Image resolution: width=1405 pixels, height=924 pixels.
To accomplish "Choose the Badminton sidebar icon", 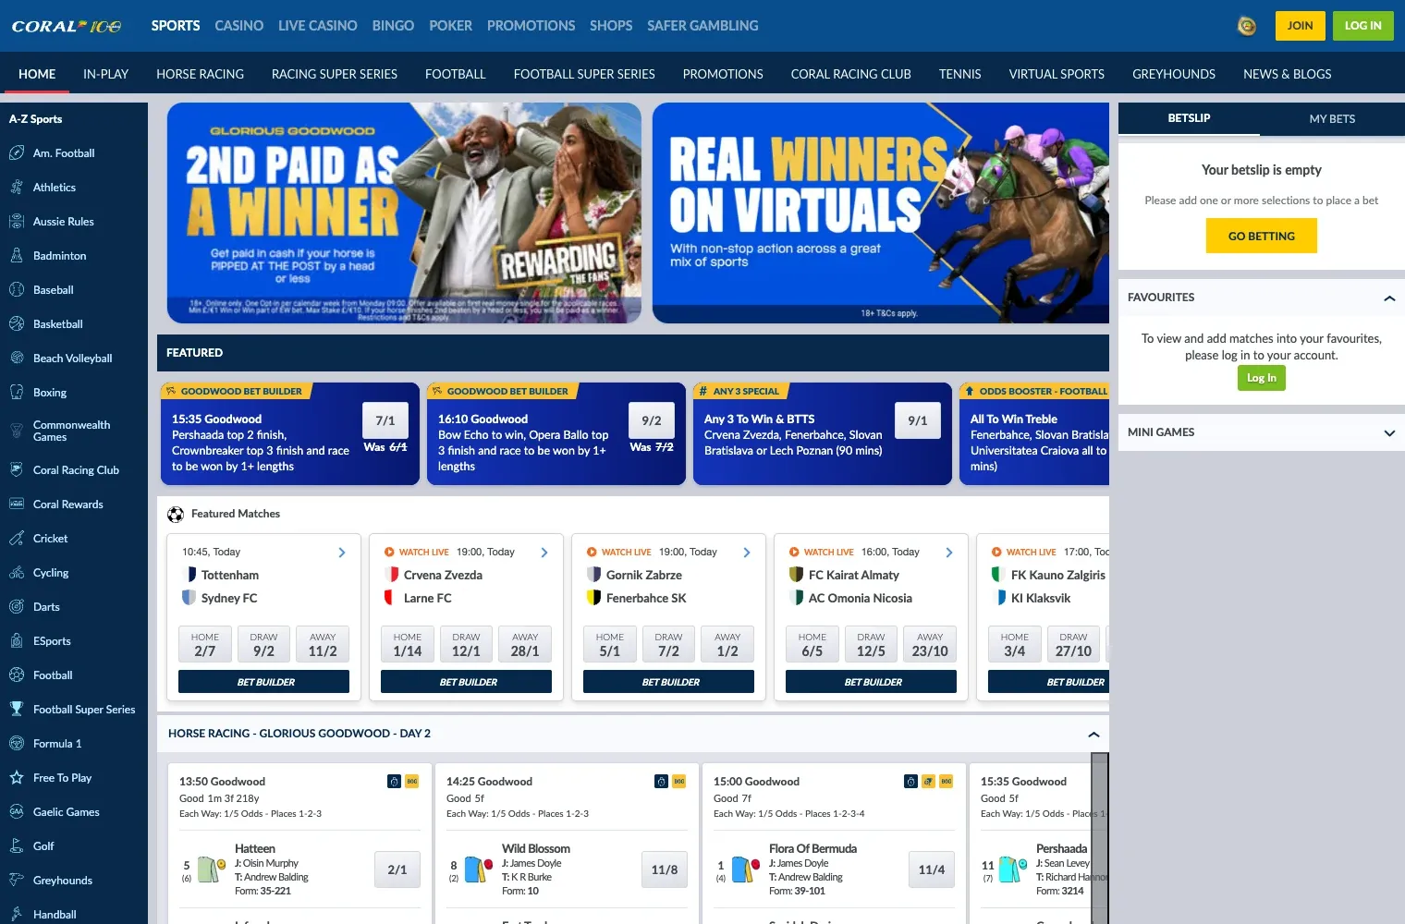I will [17, 256].
